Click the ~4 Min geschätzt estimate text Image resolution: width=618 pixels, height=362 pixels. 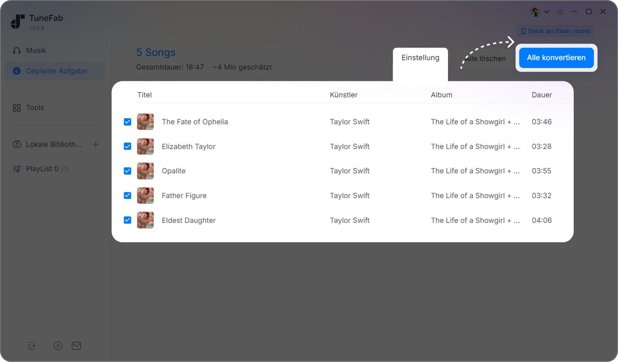pos(242,67)
